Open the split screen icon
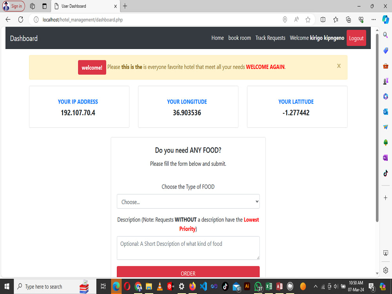392x294 pixels. (x=323, y=20)
